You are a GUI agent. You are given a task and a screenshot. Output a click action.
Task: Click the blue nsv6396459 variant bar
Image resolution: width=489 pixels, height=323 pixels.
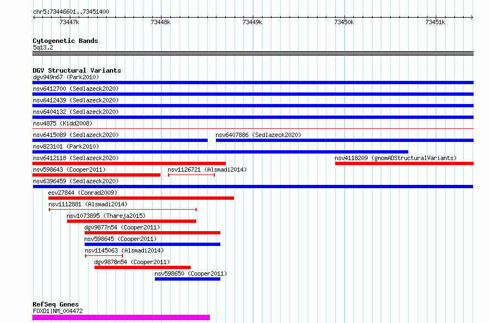coord(253,187)
